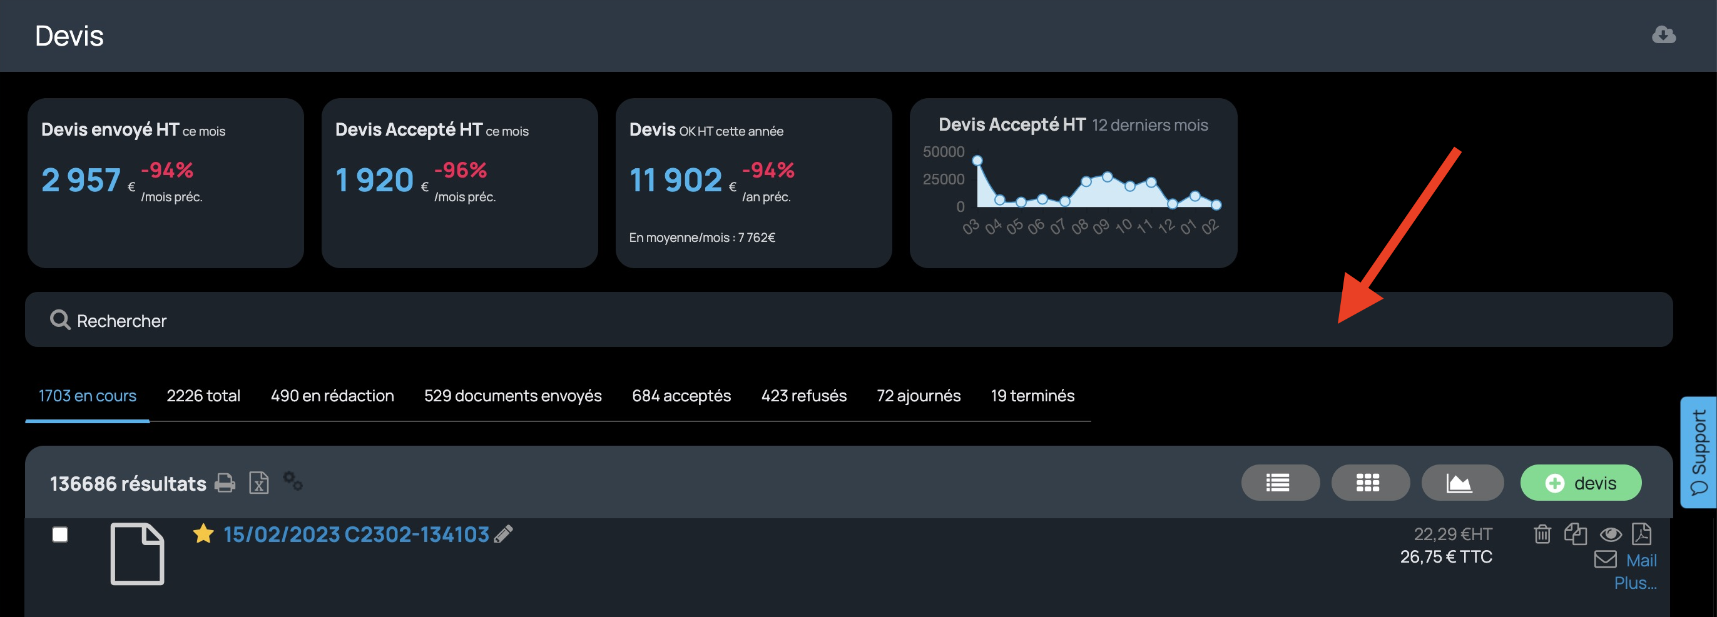Screen dimensions: 1717x617
Task: Click the 'En moyenne/mois : 7 762€' text
Action: [703, 238]
